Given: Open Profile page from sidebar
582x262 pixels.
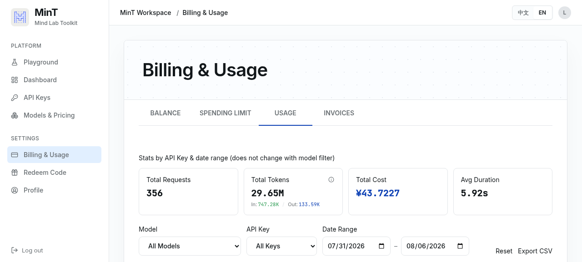Looking at the screenshot, I should (54, 190).
